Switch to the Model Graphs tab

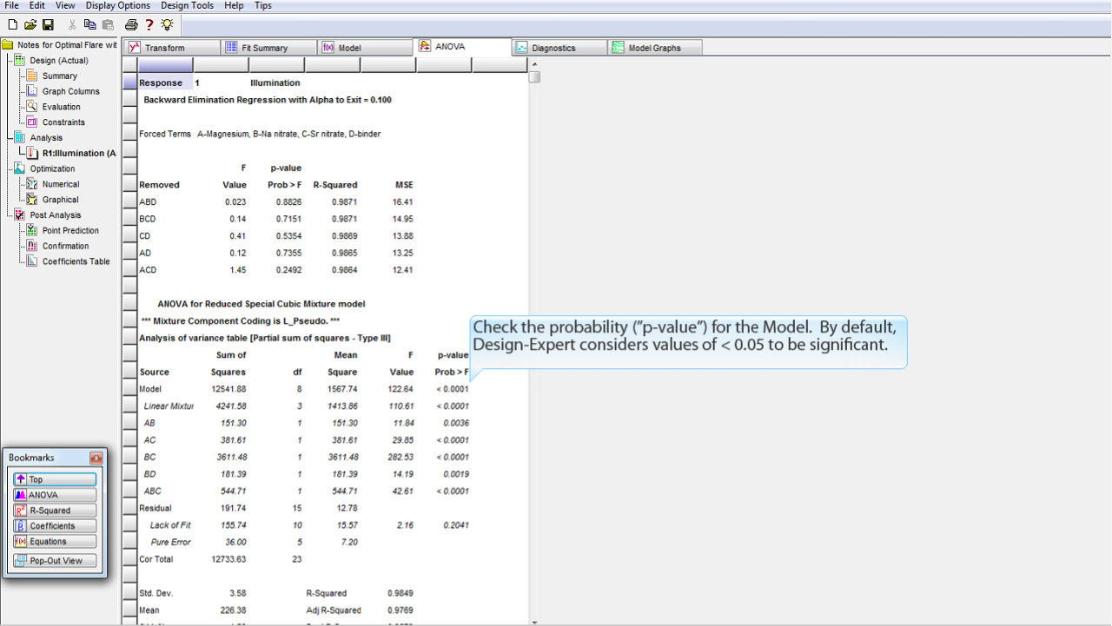(654, 48)
